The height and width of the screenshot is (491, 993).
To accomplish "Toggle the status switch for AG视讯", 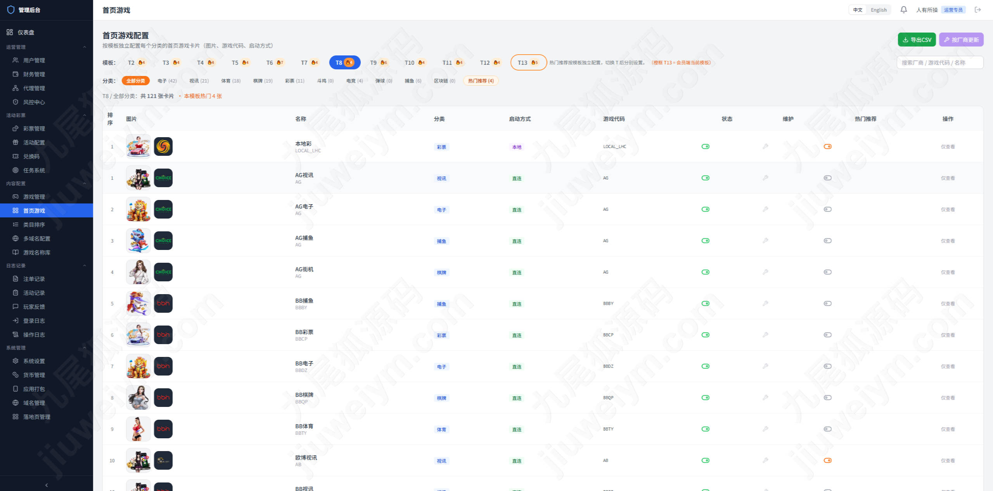I will 706,178.
